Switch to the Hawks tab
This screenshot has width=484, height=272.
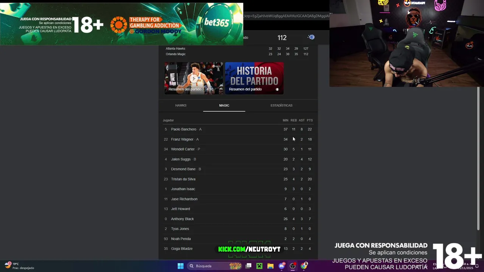(x=181, y=105)
